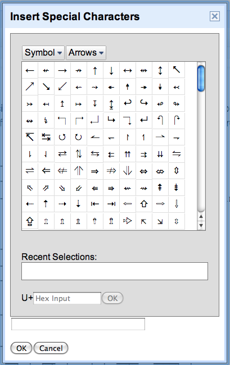Confirm hex code with OK beside Hex Input
Image resolution: width=230 pixels, height=365 pixels.
click(x=112, y=298)
